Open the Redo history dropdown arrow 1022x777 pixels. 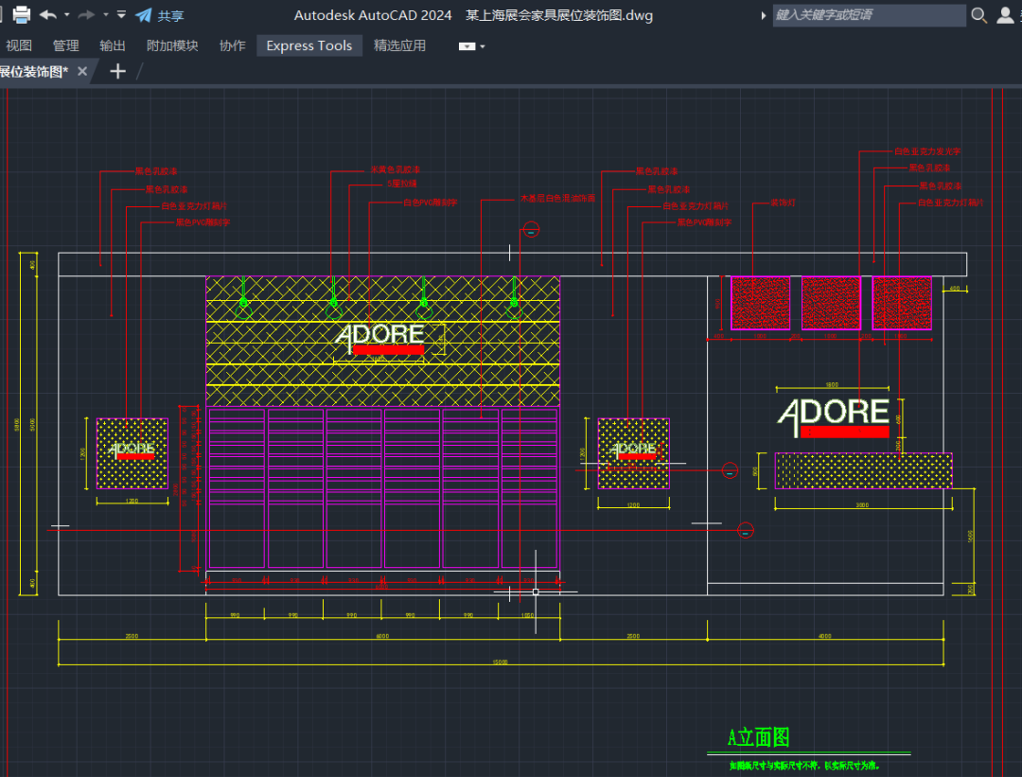point(106,14)
